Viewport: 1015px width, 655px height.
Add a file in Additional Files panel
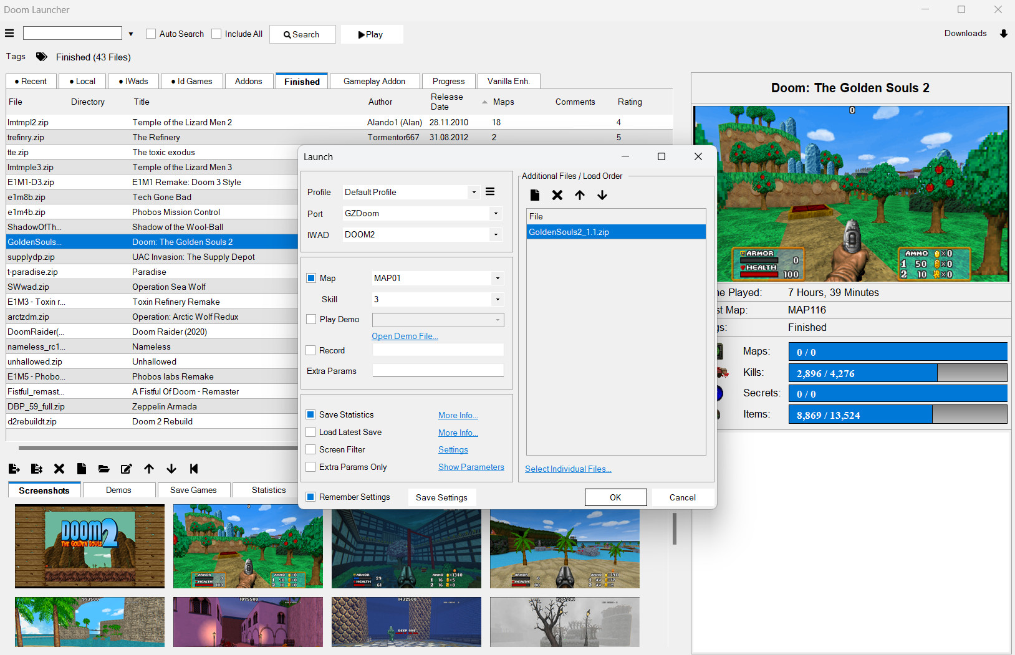[535, 195]
